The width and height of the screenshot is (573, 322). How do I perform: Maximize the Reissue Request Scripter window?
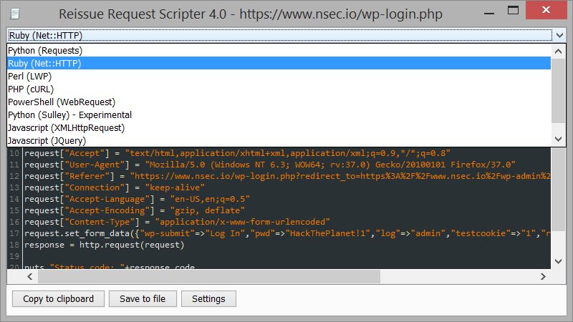tap(513, 10)
